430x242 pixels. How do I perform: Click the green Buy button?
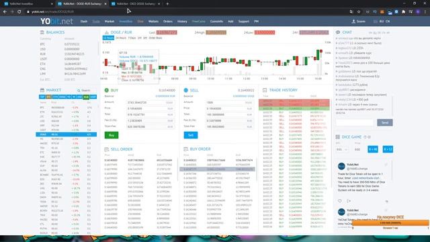tap(112, 135)
